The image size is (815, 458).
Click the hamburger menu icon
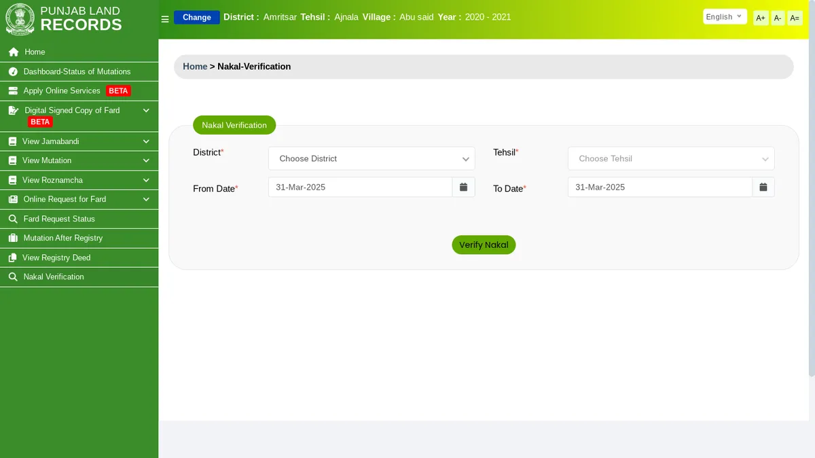[x=164, y=19]
